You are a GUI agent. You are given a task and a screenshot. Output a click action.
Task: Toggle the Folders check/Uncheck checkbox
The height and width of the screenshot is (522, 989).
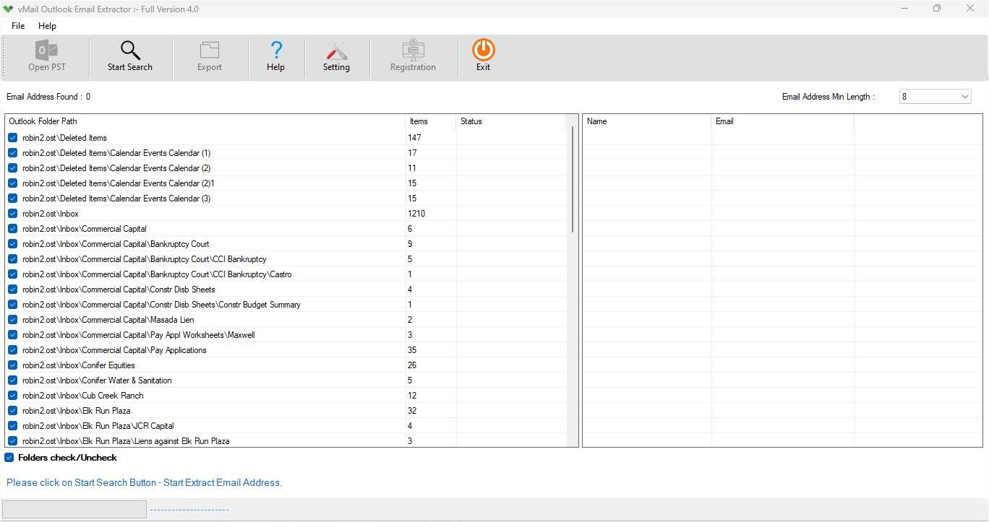[x=9, y=458]
